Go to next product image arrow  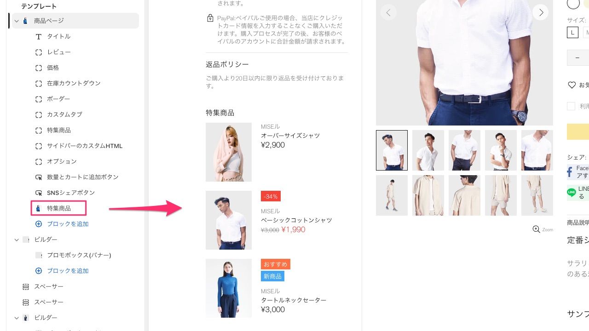pos(541,12)
